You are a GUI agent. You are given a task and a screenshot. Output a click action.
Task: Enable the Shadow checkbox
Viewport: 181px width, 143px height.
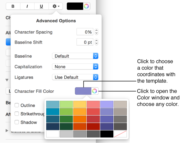tap(17, 122)
